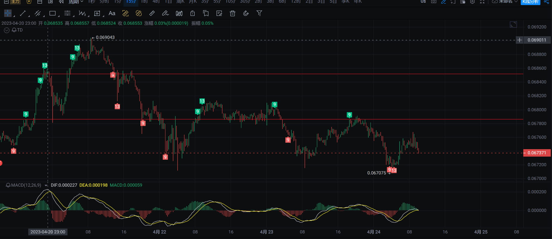Expand the MACD indicator dropdown arrow
This screenshot has width=552, height=239.
pyautogui.click(x=46, y=185)
